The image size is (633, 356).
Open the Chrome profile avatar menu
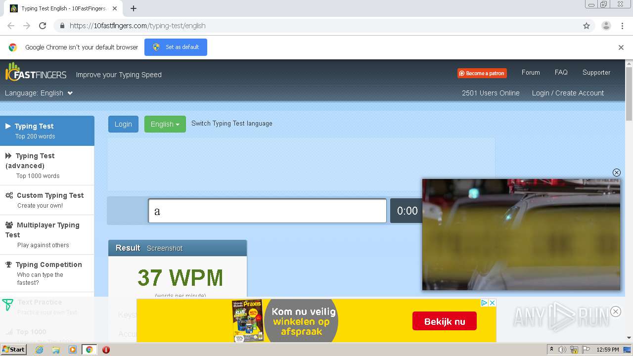[606, 26]
